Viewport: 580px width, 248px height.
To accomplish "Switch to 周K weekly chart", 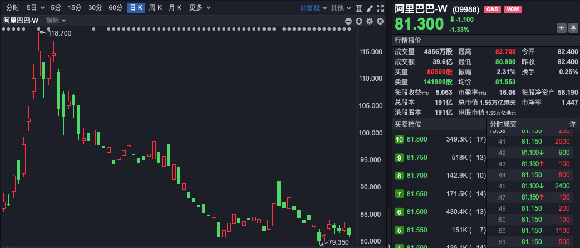I will [x=155, y=8].
